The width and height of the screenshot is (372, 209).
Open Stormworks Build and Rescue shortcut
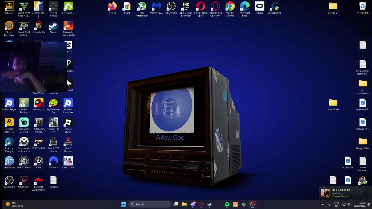click(x=24, y=145)
